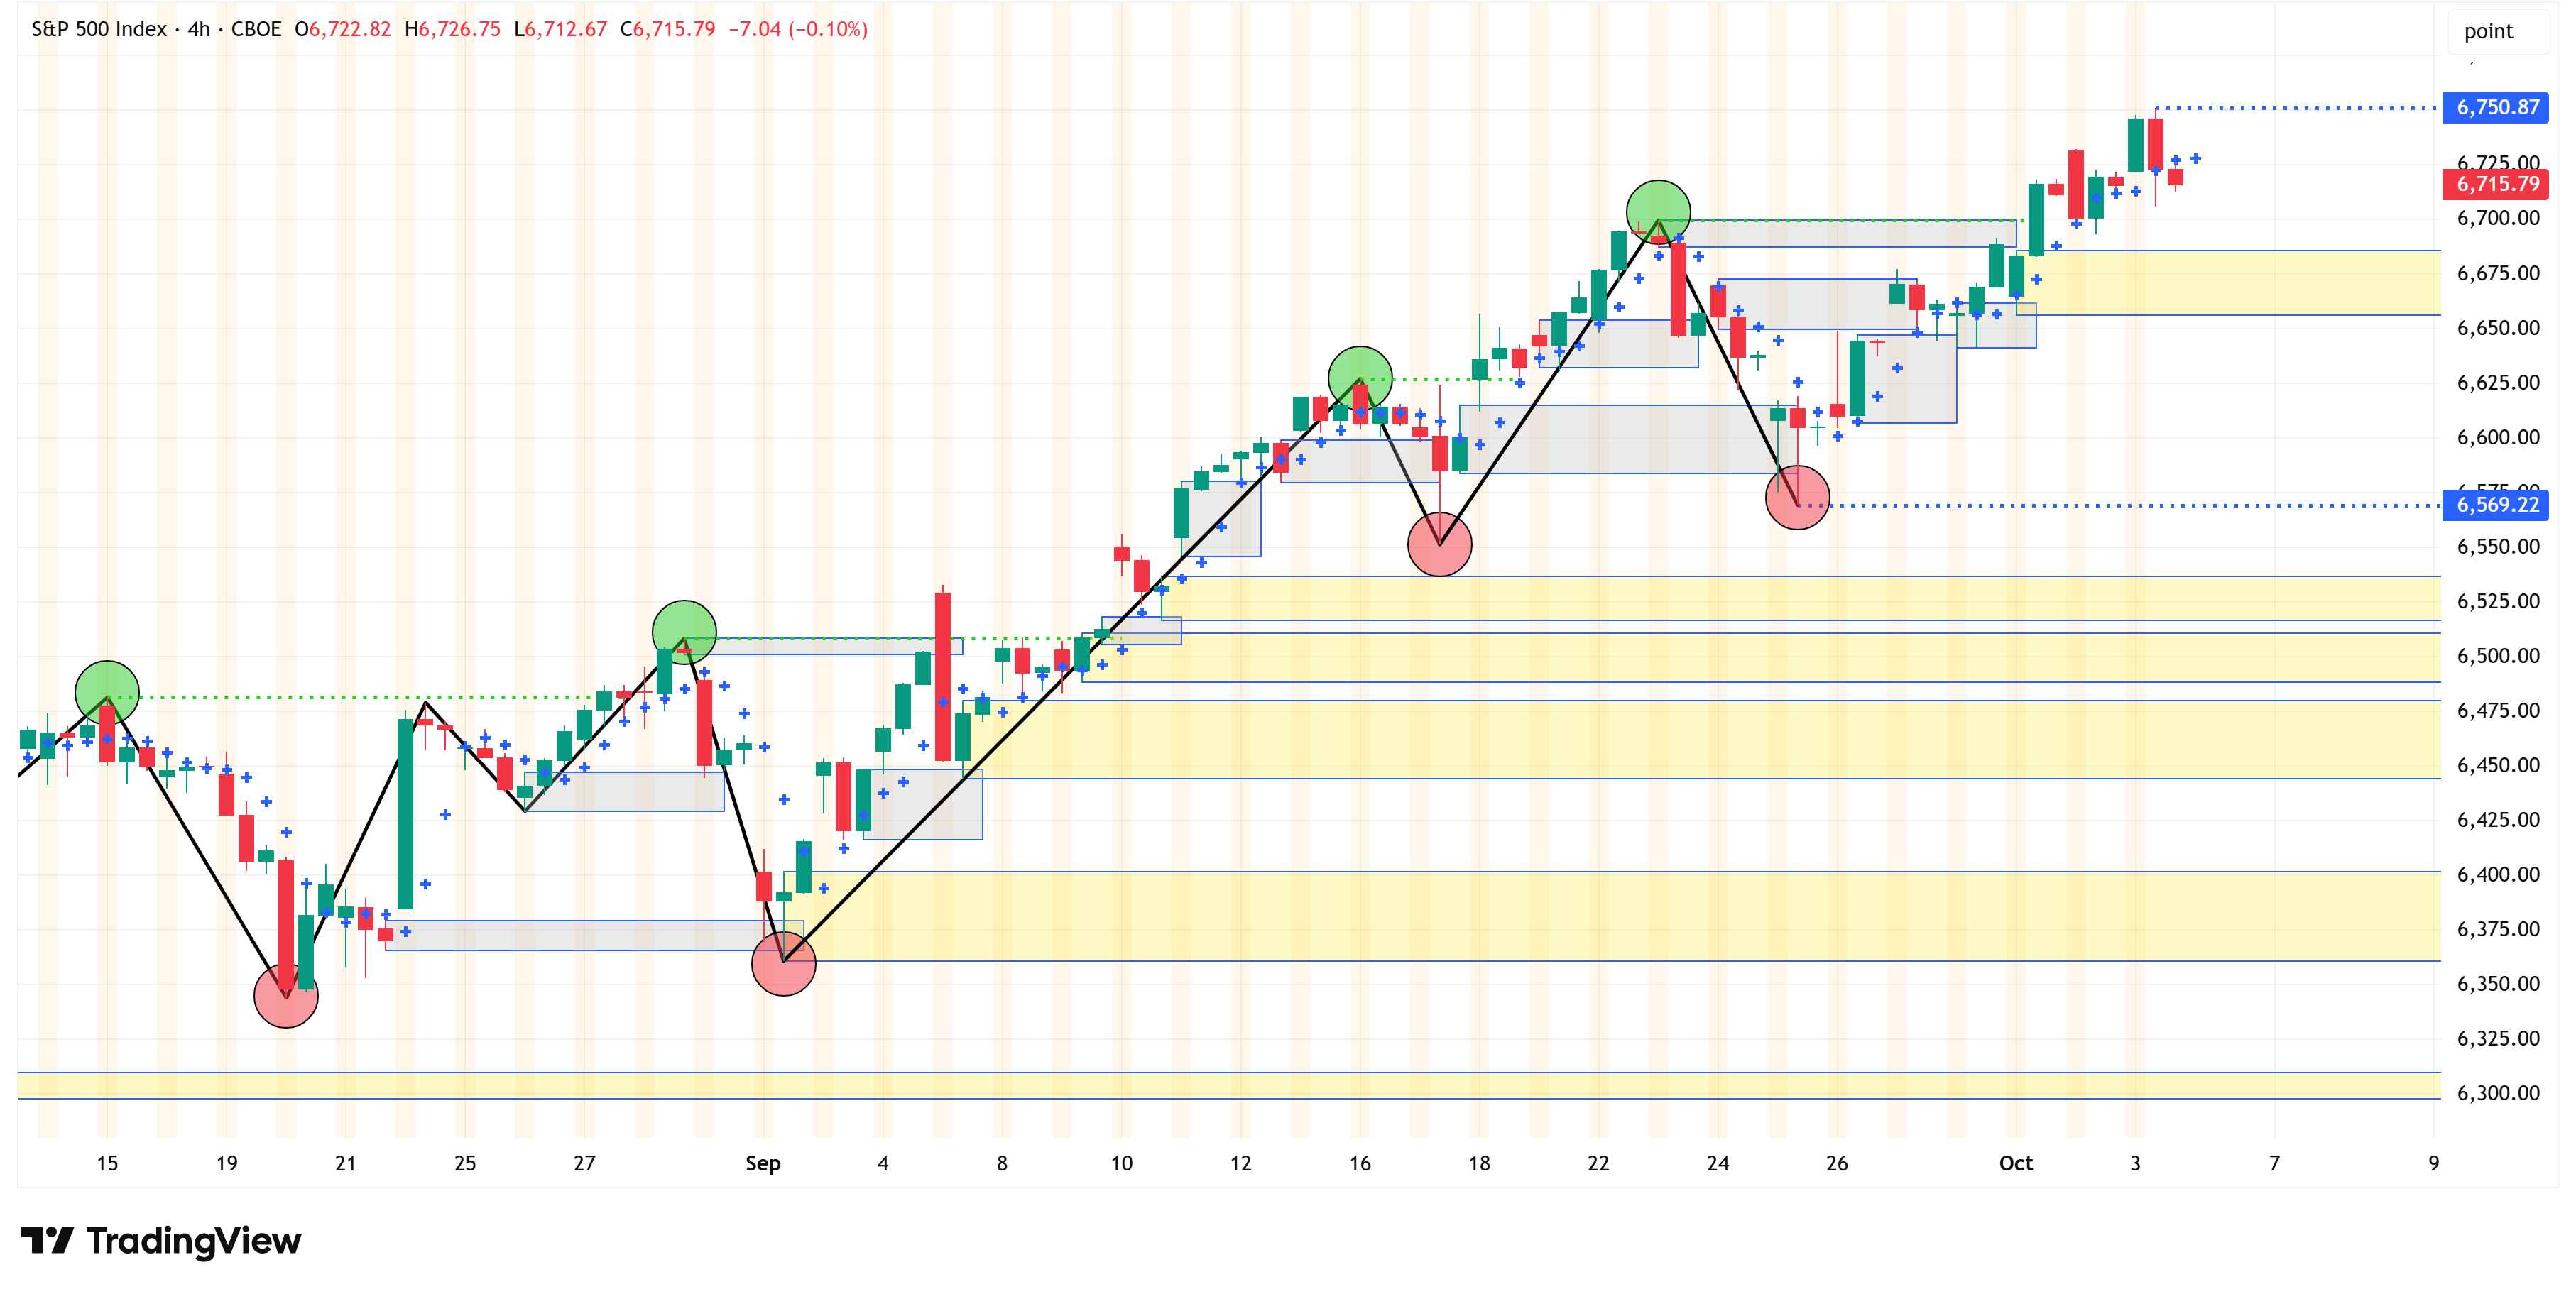Click the red circle marker at the early September low
This screenshot has width=2576, height=1294.
coord(783,963)
